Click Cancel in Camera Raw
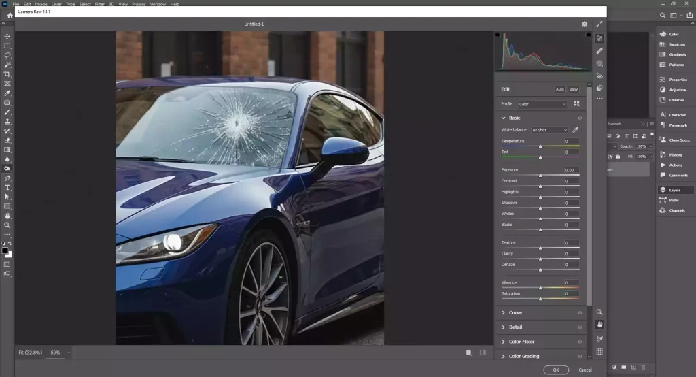696x377 pixels. pos(585,370)
